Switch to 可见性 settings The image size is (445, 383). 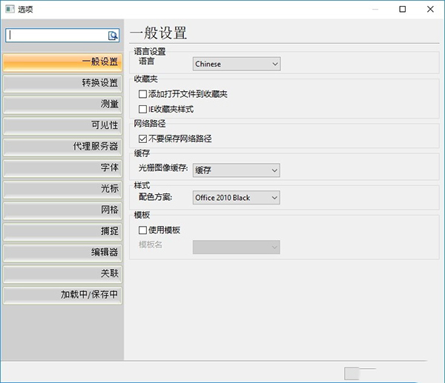click(62, 125)
